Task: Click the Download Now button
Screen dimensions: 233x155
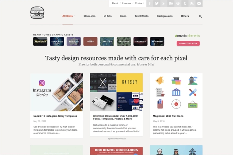Action: coord(188,43)
